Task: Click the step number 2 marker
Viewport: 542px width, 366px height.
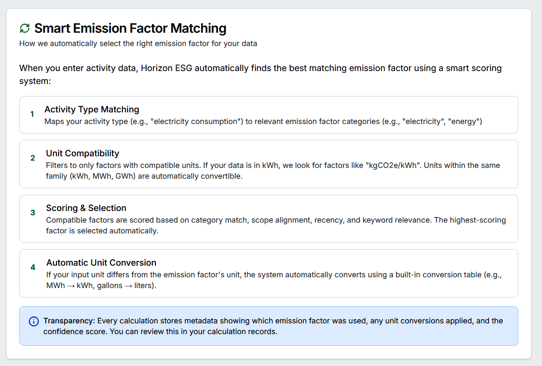Action: (x=33, y=158)
